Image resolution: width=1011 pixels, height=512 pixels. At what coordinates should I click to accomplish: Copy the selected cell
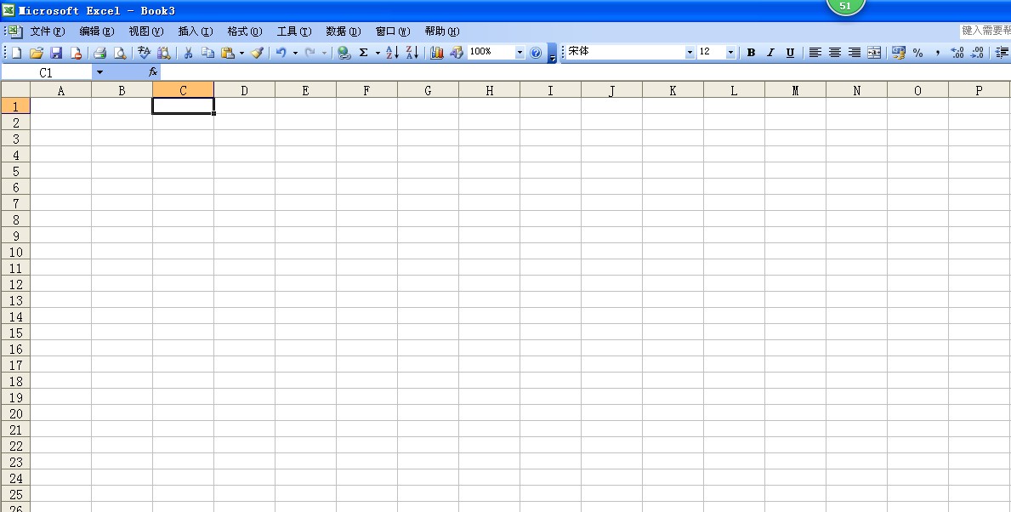pyautogui.click(x=207, y=53)
